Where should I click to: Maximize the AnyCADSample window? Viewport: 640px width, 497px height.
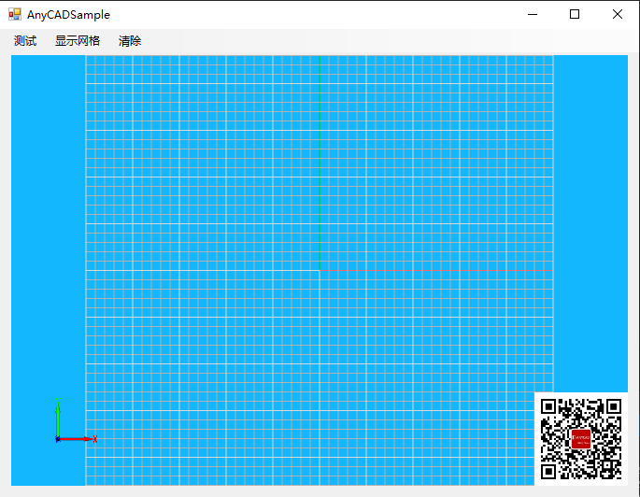(x=575, y=14)
